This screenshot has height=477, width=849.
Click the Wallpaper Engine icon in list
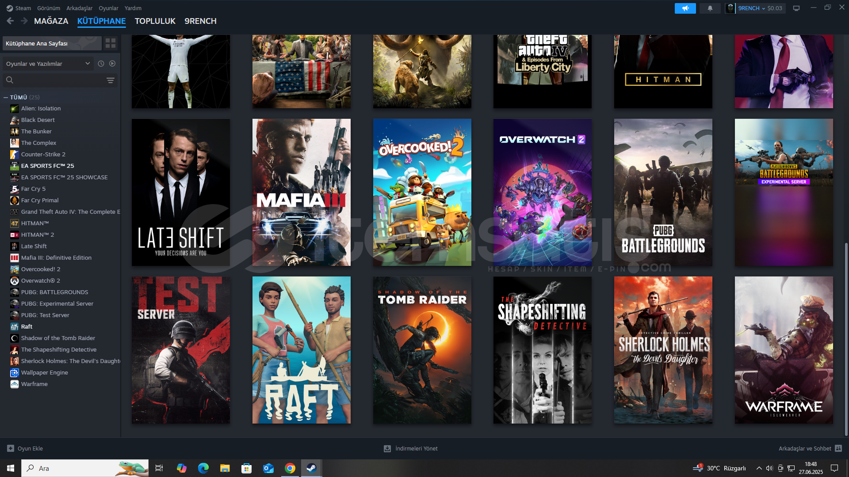pos(15,373)
